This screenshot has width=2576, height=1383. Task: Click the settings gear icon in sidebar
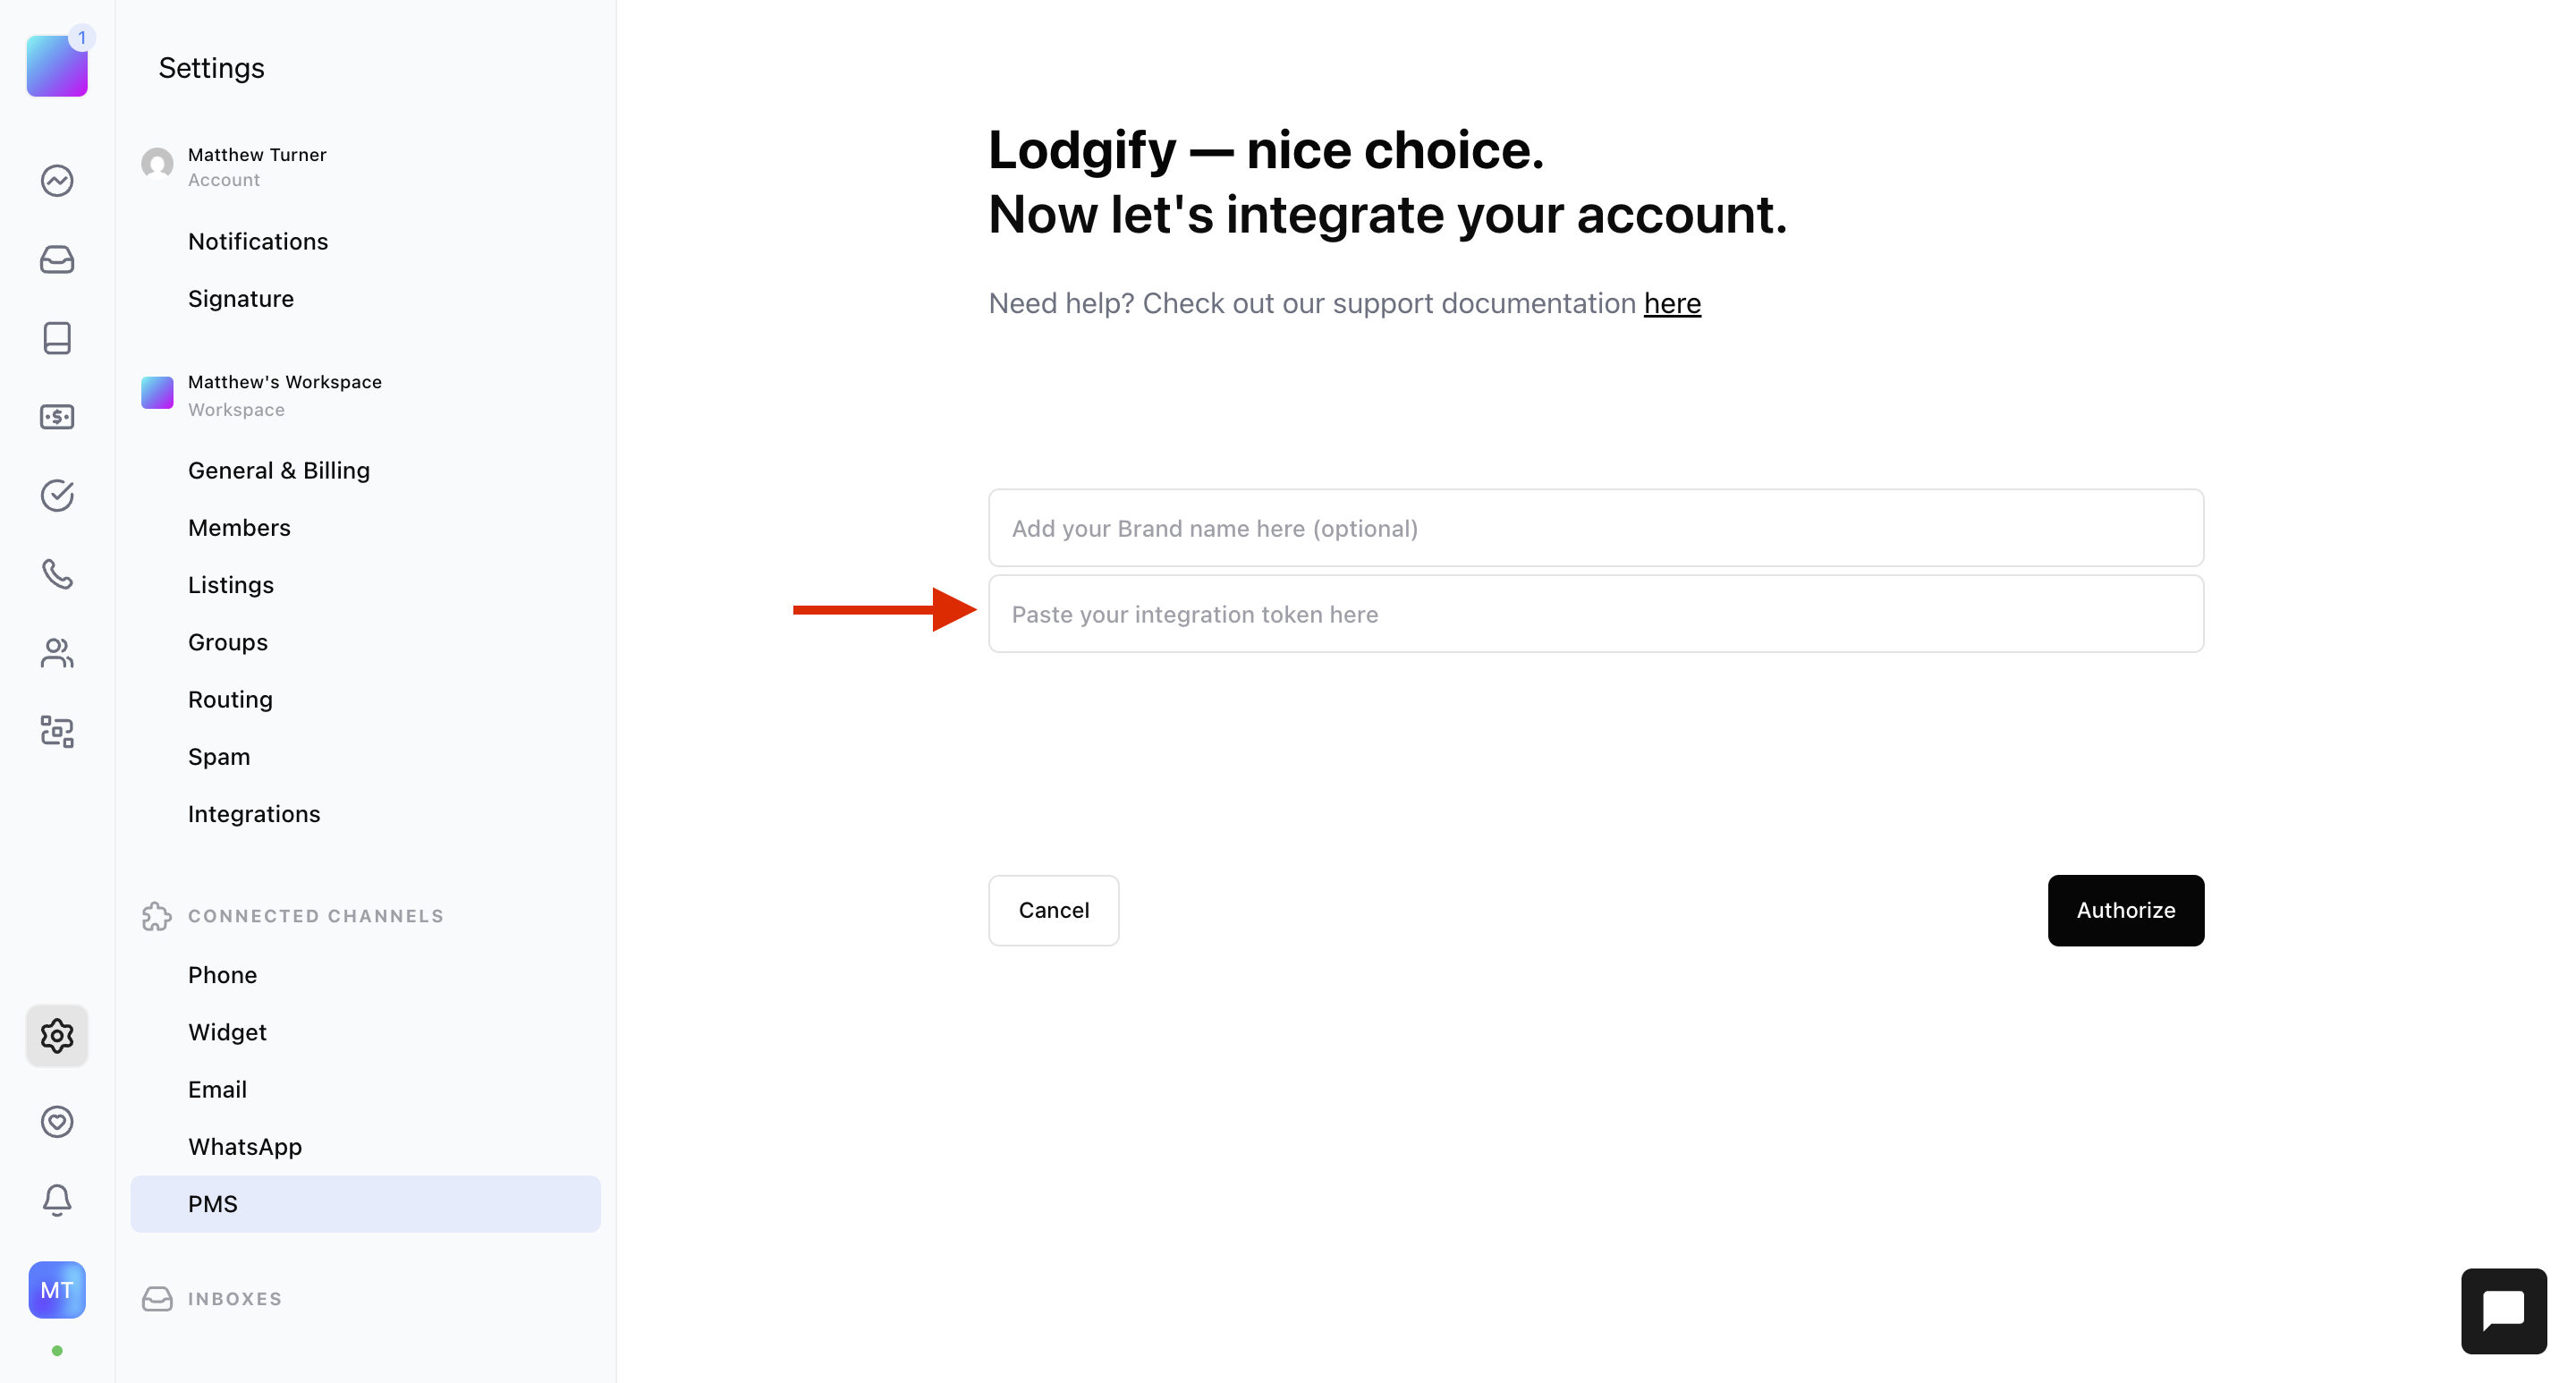[x=57, y=1035]
